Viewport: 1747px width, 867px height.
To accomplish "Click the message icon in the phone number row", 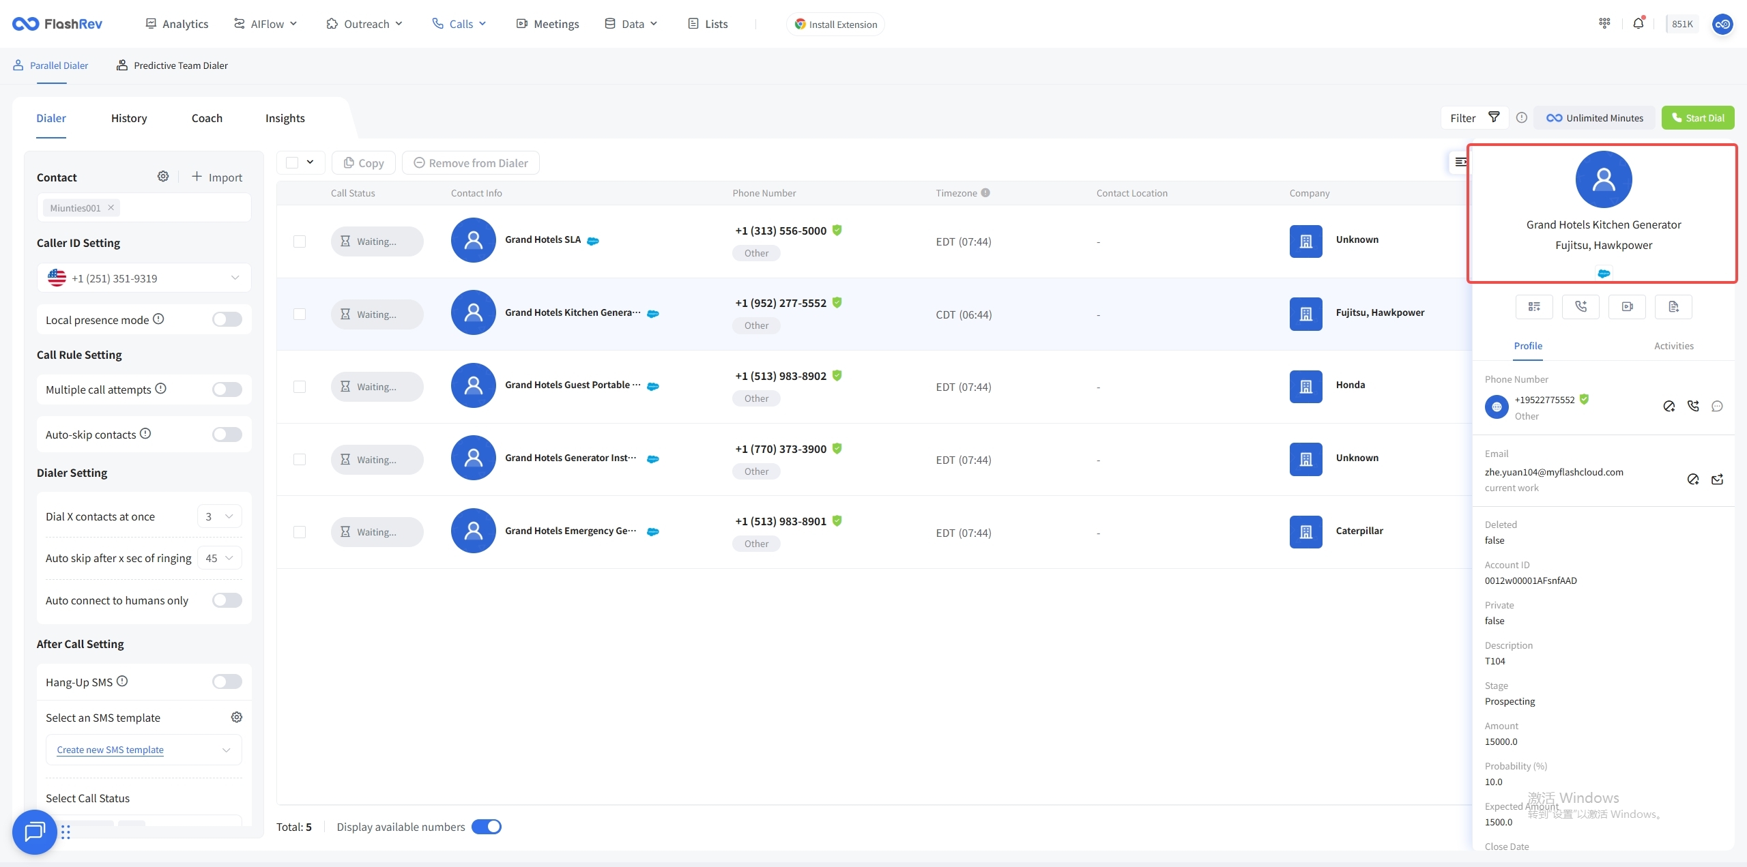I will (1718, 407).
